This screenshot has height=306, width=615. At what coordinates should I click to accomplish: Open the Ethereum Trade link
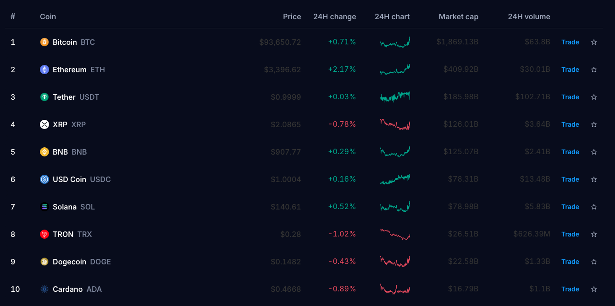[570, 70]
